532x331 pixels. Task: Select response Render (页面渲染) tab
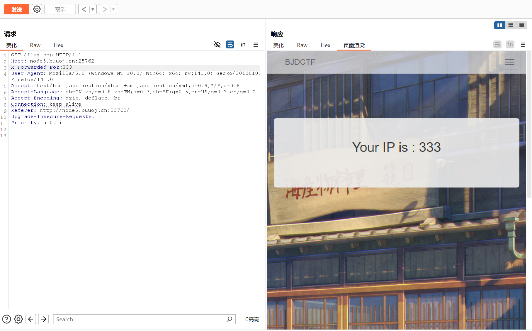tap(354, 45)
